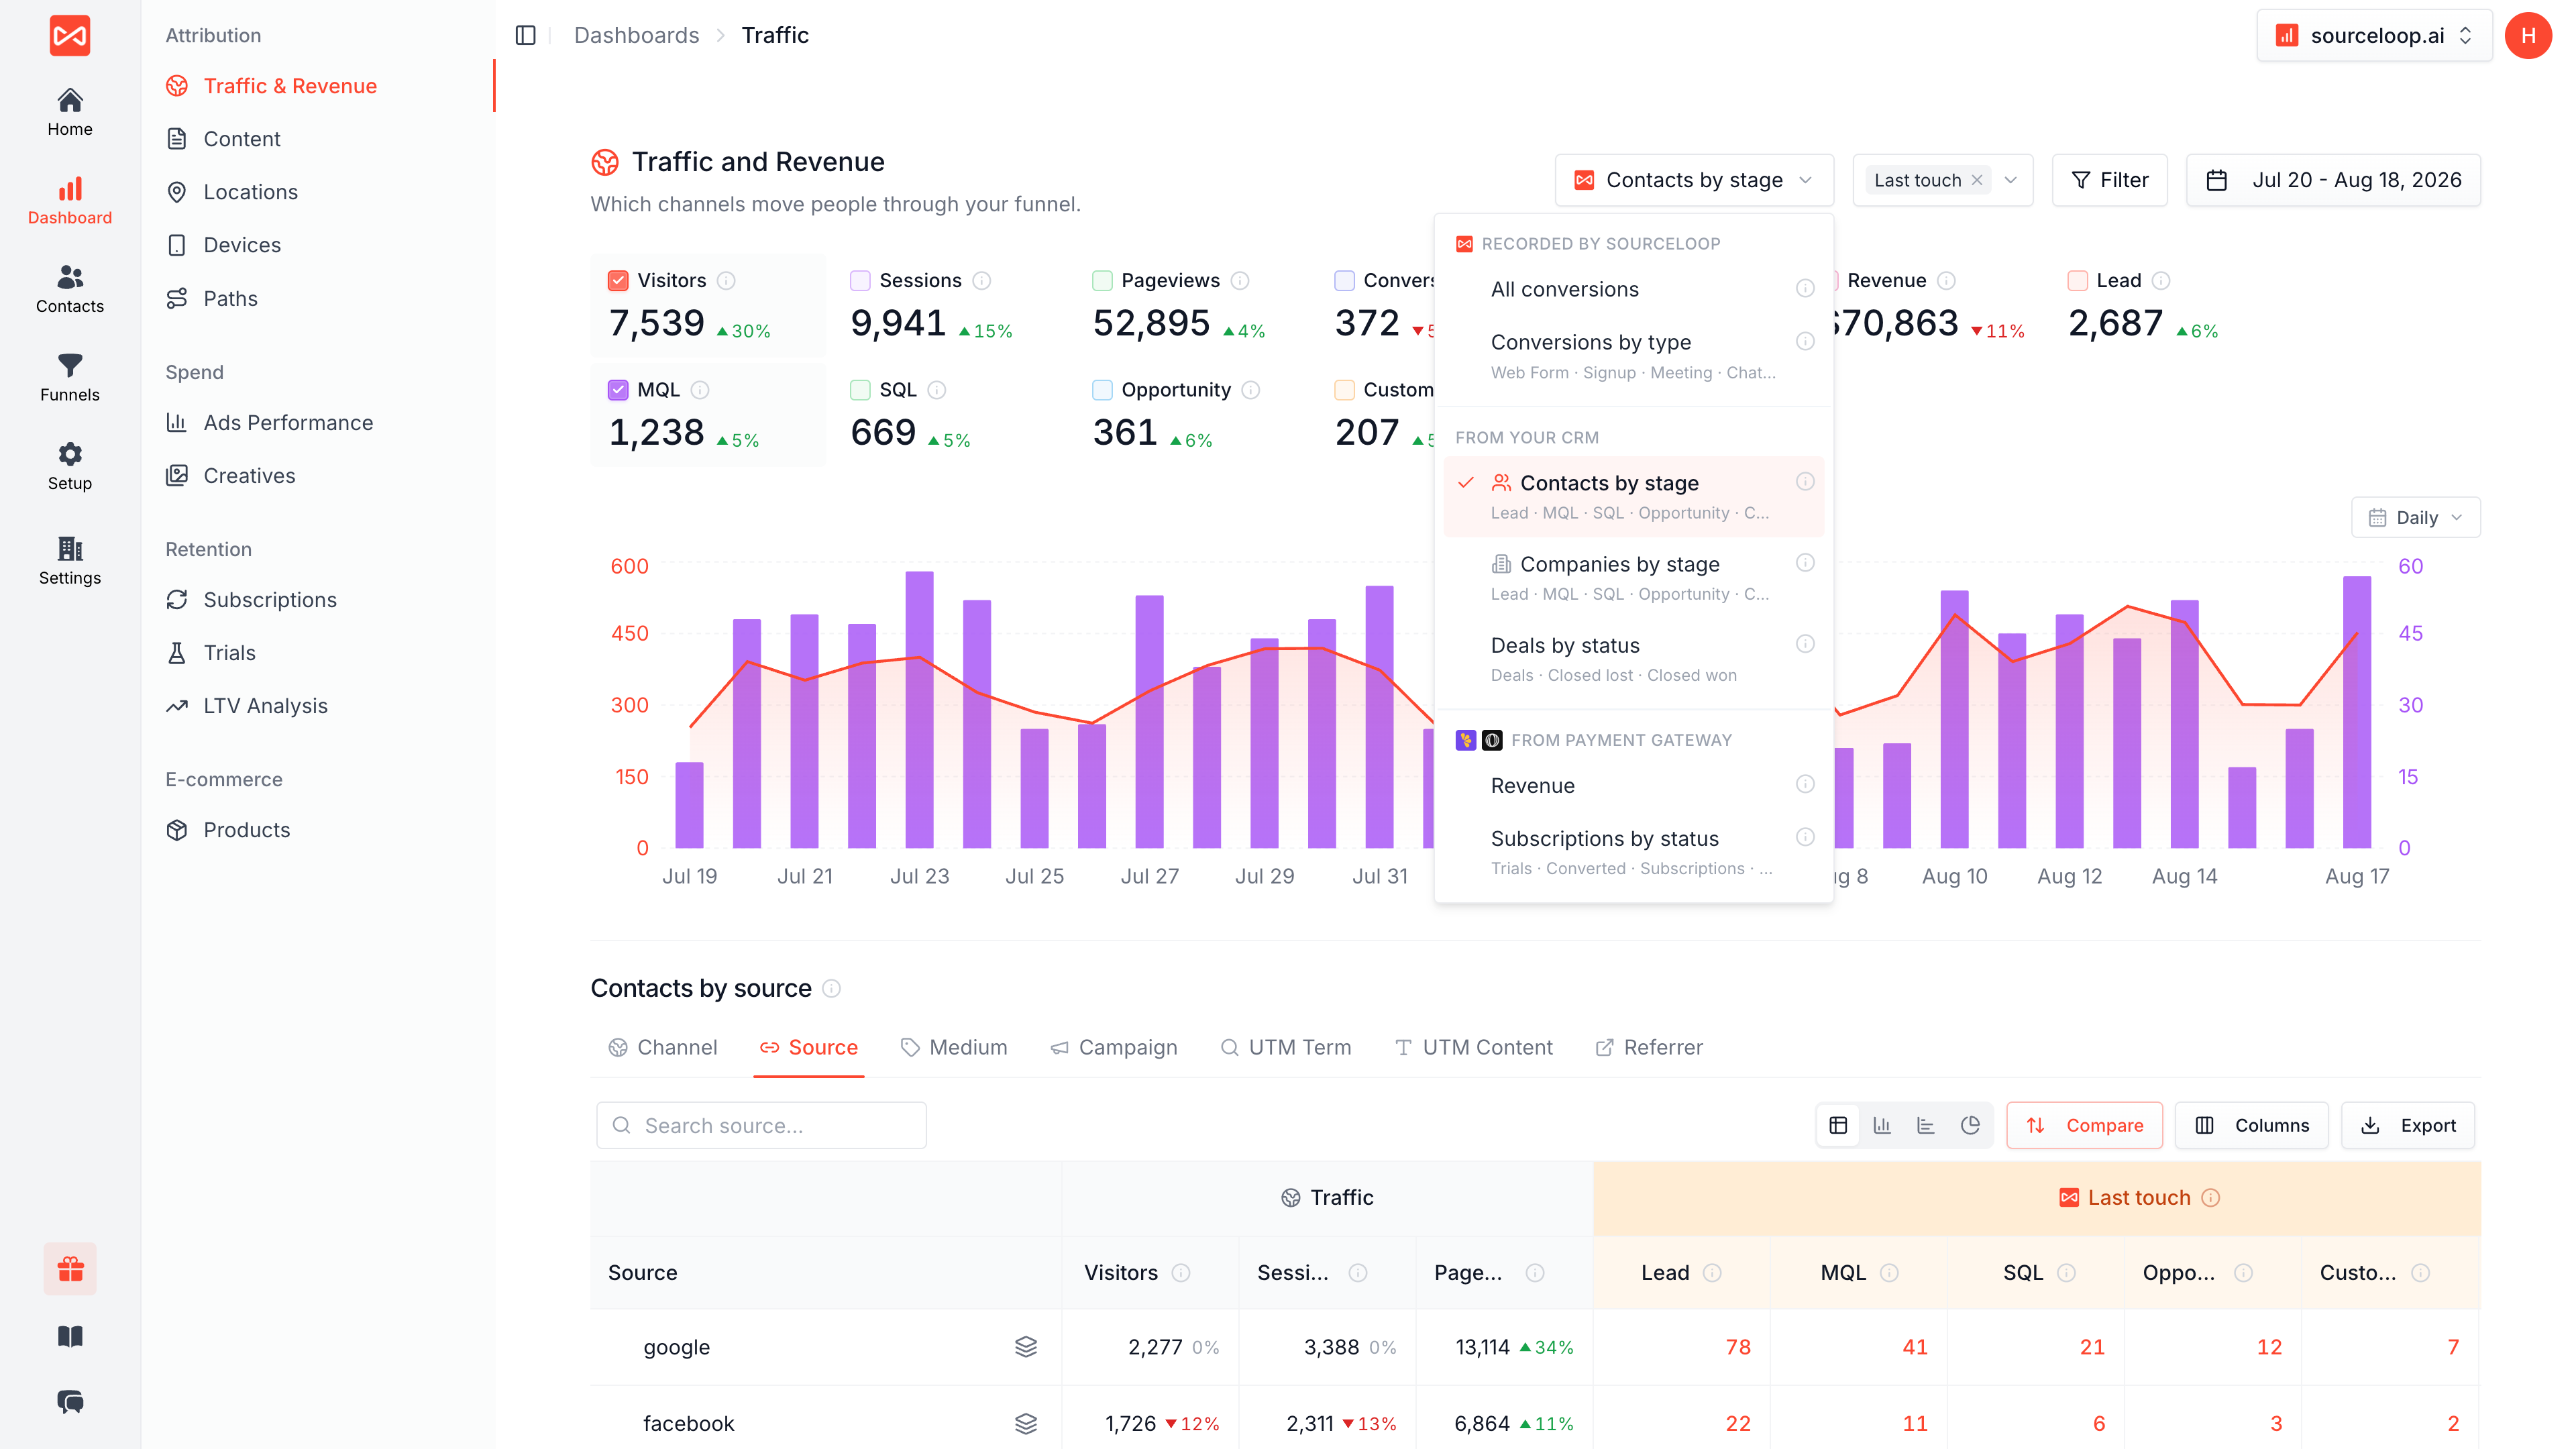
Task: Switch to table view icon
Action: tap(1838, 1125)
